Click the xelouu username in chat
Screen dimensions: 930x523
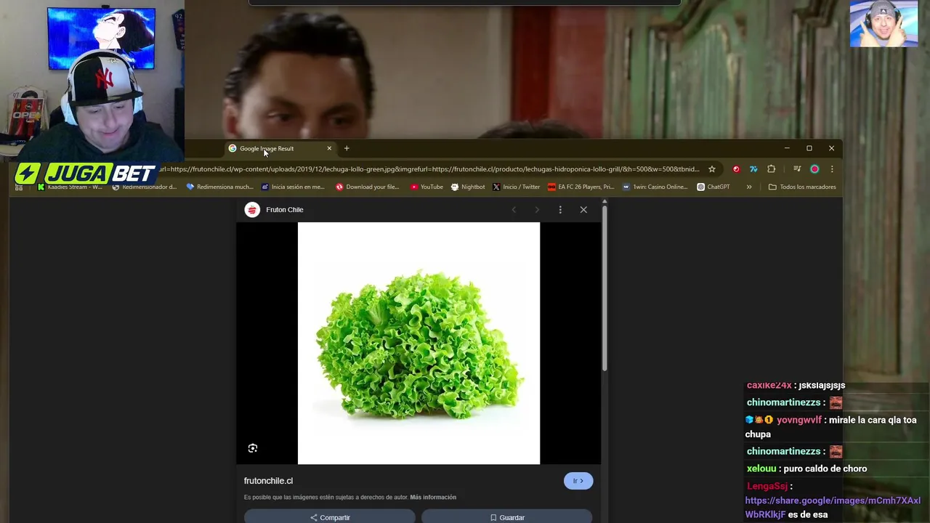click(761, 469)
